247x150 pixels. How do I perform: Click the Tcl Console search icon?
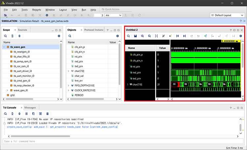5,114
